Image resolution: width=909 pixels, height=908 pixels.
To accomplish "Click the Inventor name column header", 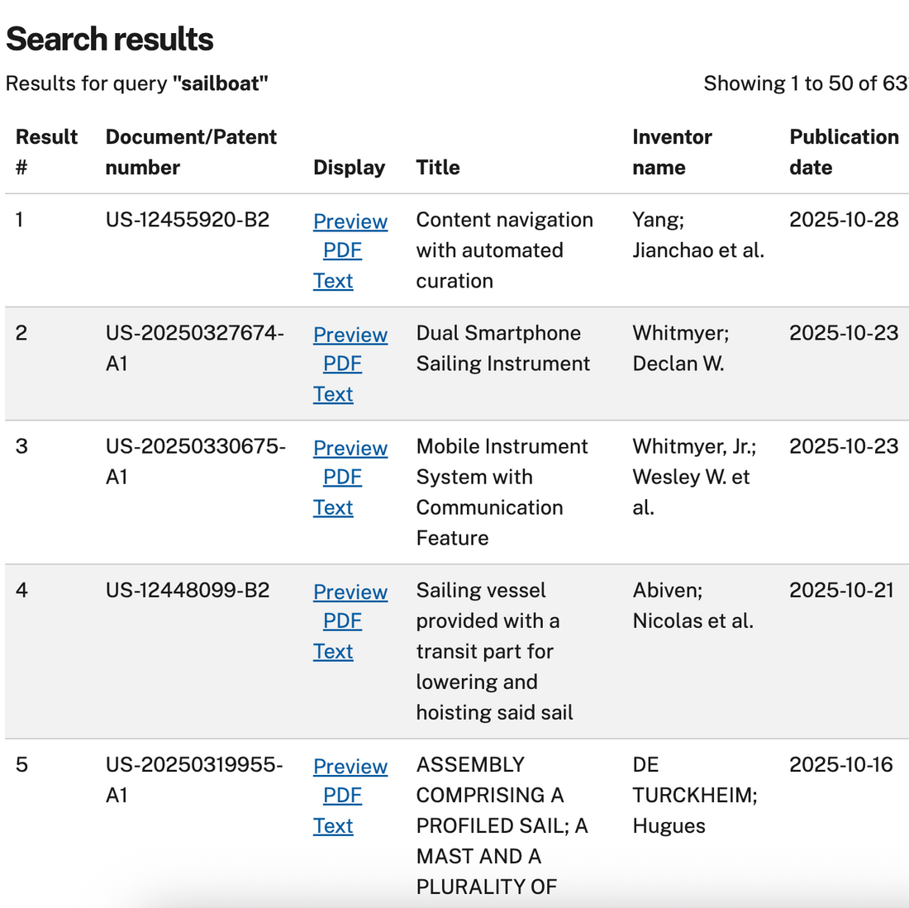I will pos(671,152).
